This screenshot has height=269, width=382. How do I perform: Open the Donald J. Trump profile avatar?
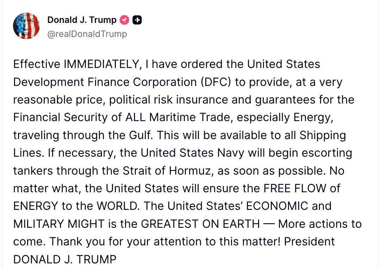tap(26, 26)
